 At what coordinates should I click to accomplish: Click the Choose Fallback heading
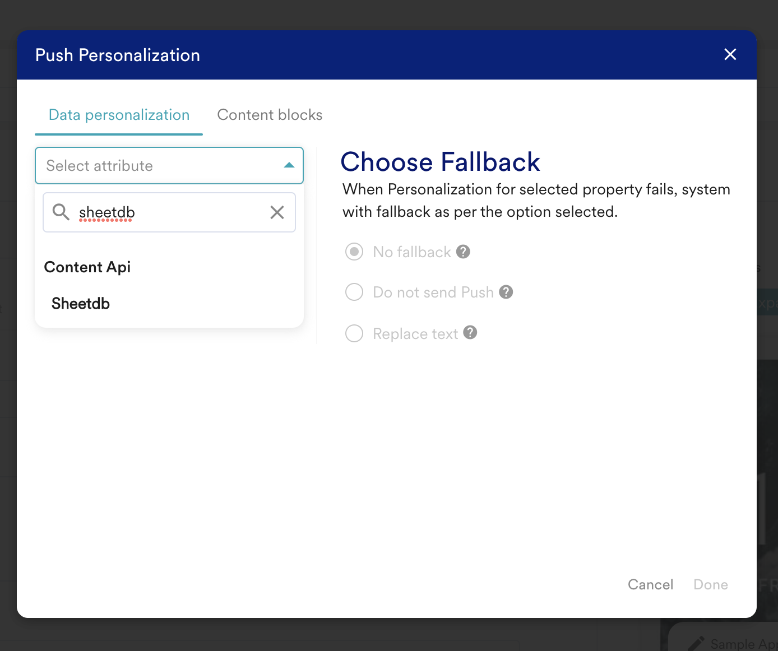pos(441,162)
